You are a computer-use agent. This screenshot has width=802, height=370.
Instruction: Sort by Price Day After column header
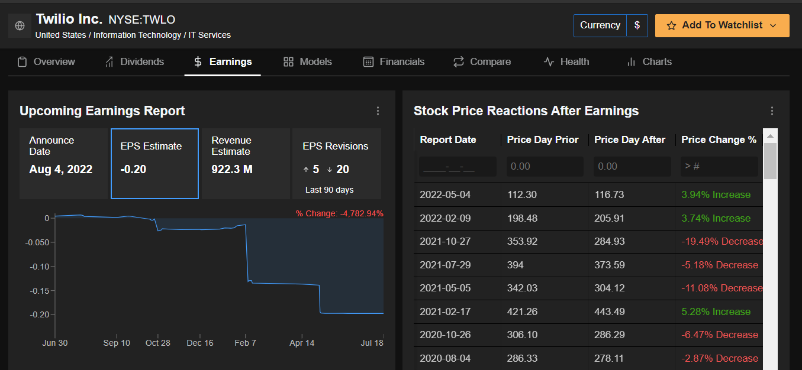click(630, 140)
